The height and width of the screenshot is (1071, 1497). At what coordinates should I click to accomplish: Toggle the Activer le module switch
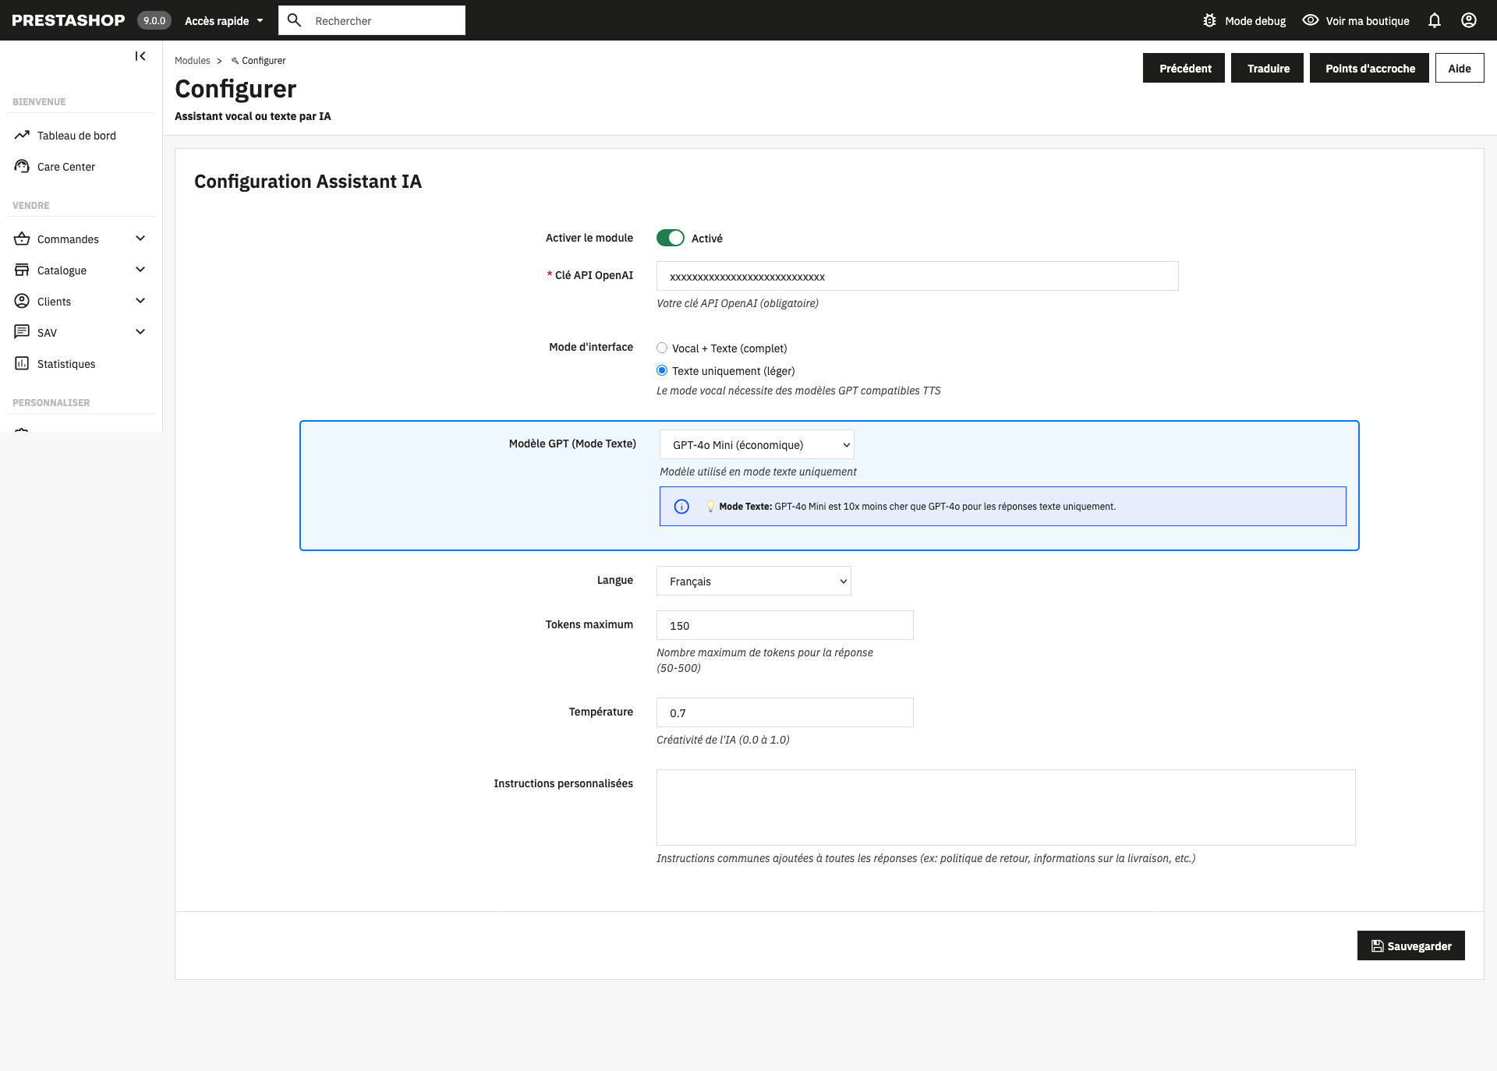pyautogui.click(x=671, y=238)
